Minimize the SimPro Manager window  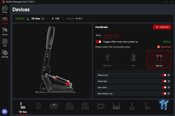[167, 2]
